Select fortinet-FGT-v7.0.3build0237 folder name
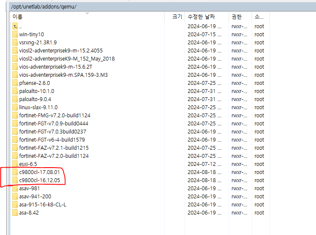 52,132
